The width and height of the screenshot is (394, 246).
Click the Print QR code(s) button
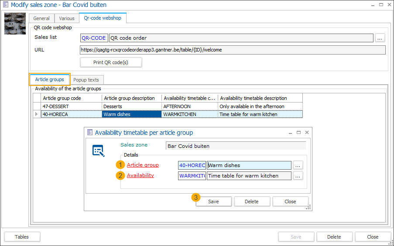pos(111,62)
